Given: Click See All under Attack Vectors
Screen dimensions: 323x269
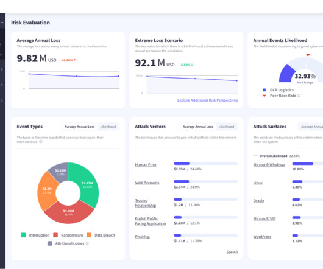Looking at the screenshot, I should [232, 252].
